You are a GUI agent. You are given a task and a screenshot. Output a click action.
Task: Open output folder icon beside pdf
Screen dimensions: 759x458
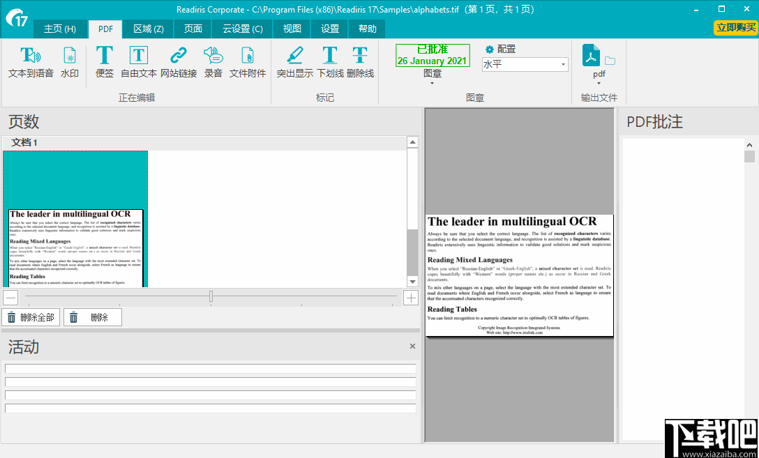coord(610,61)
